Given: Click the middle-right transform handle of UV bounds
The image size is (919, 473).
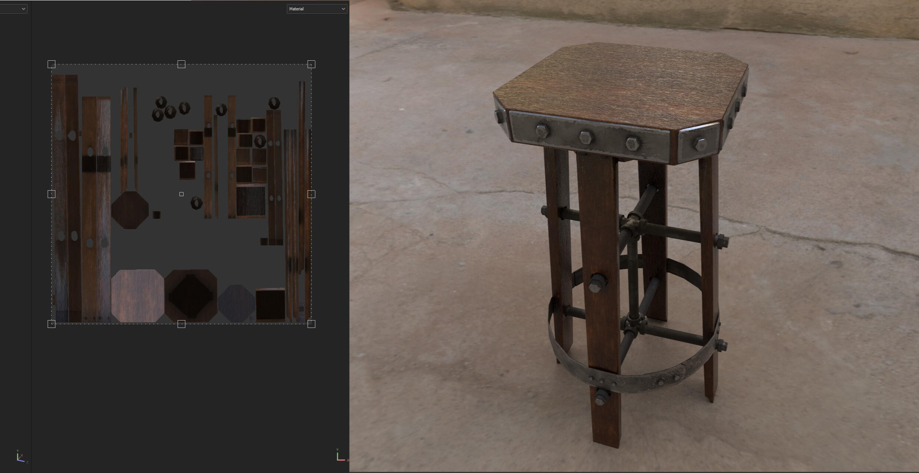Looking at the screenshot, I should point(311,194).
